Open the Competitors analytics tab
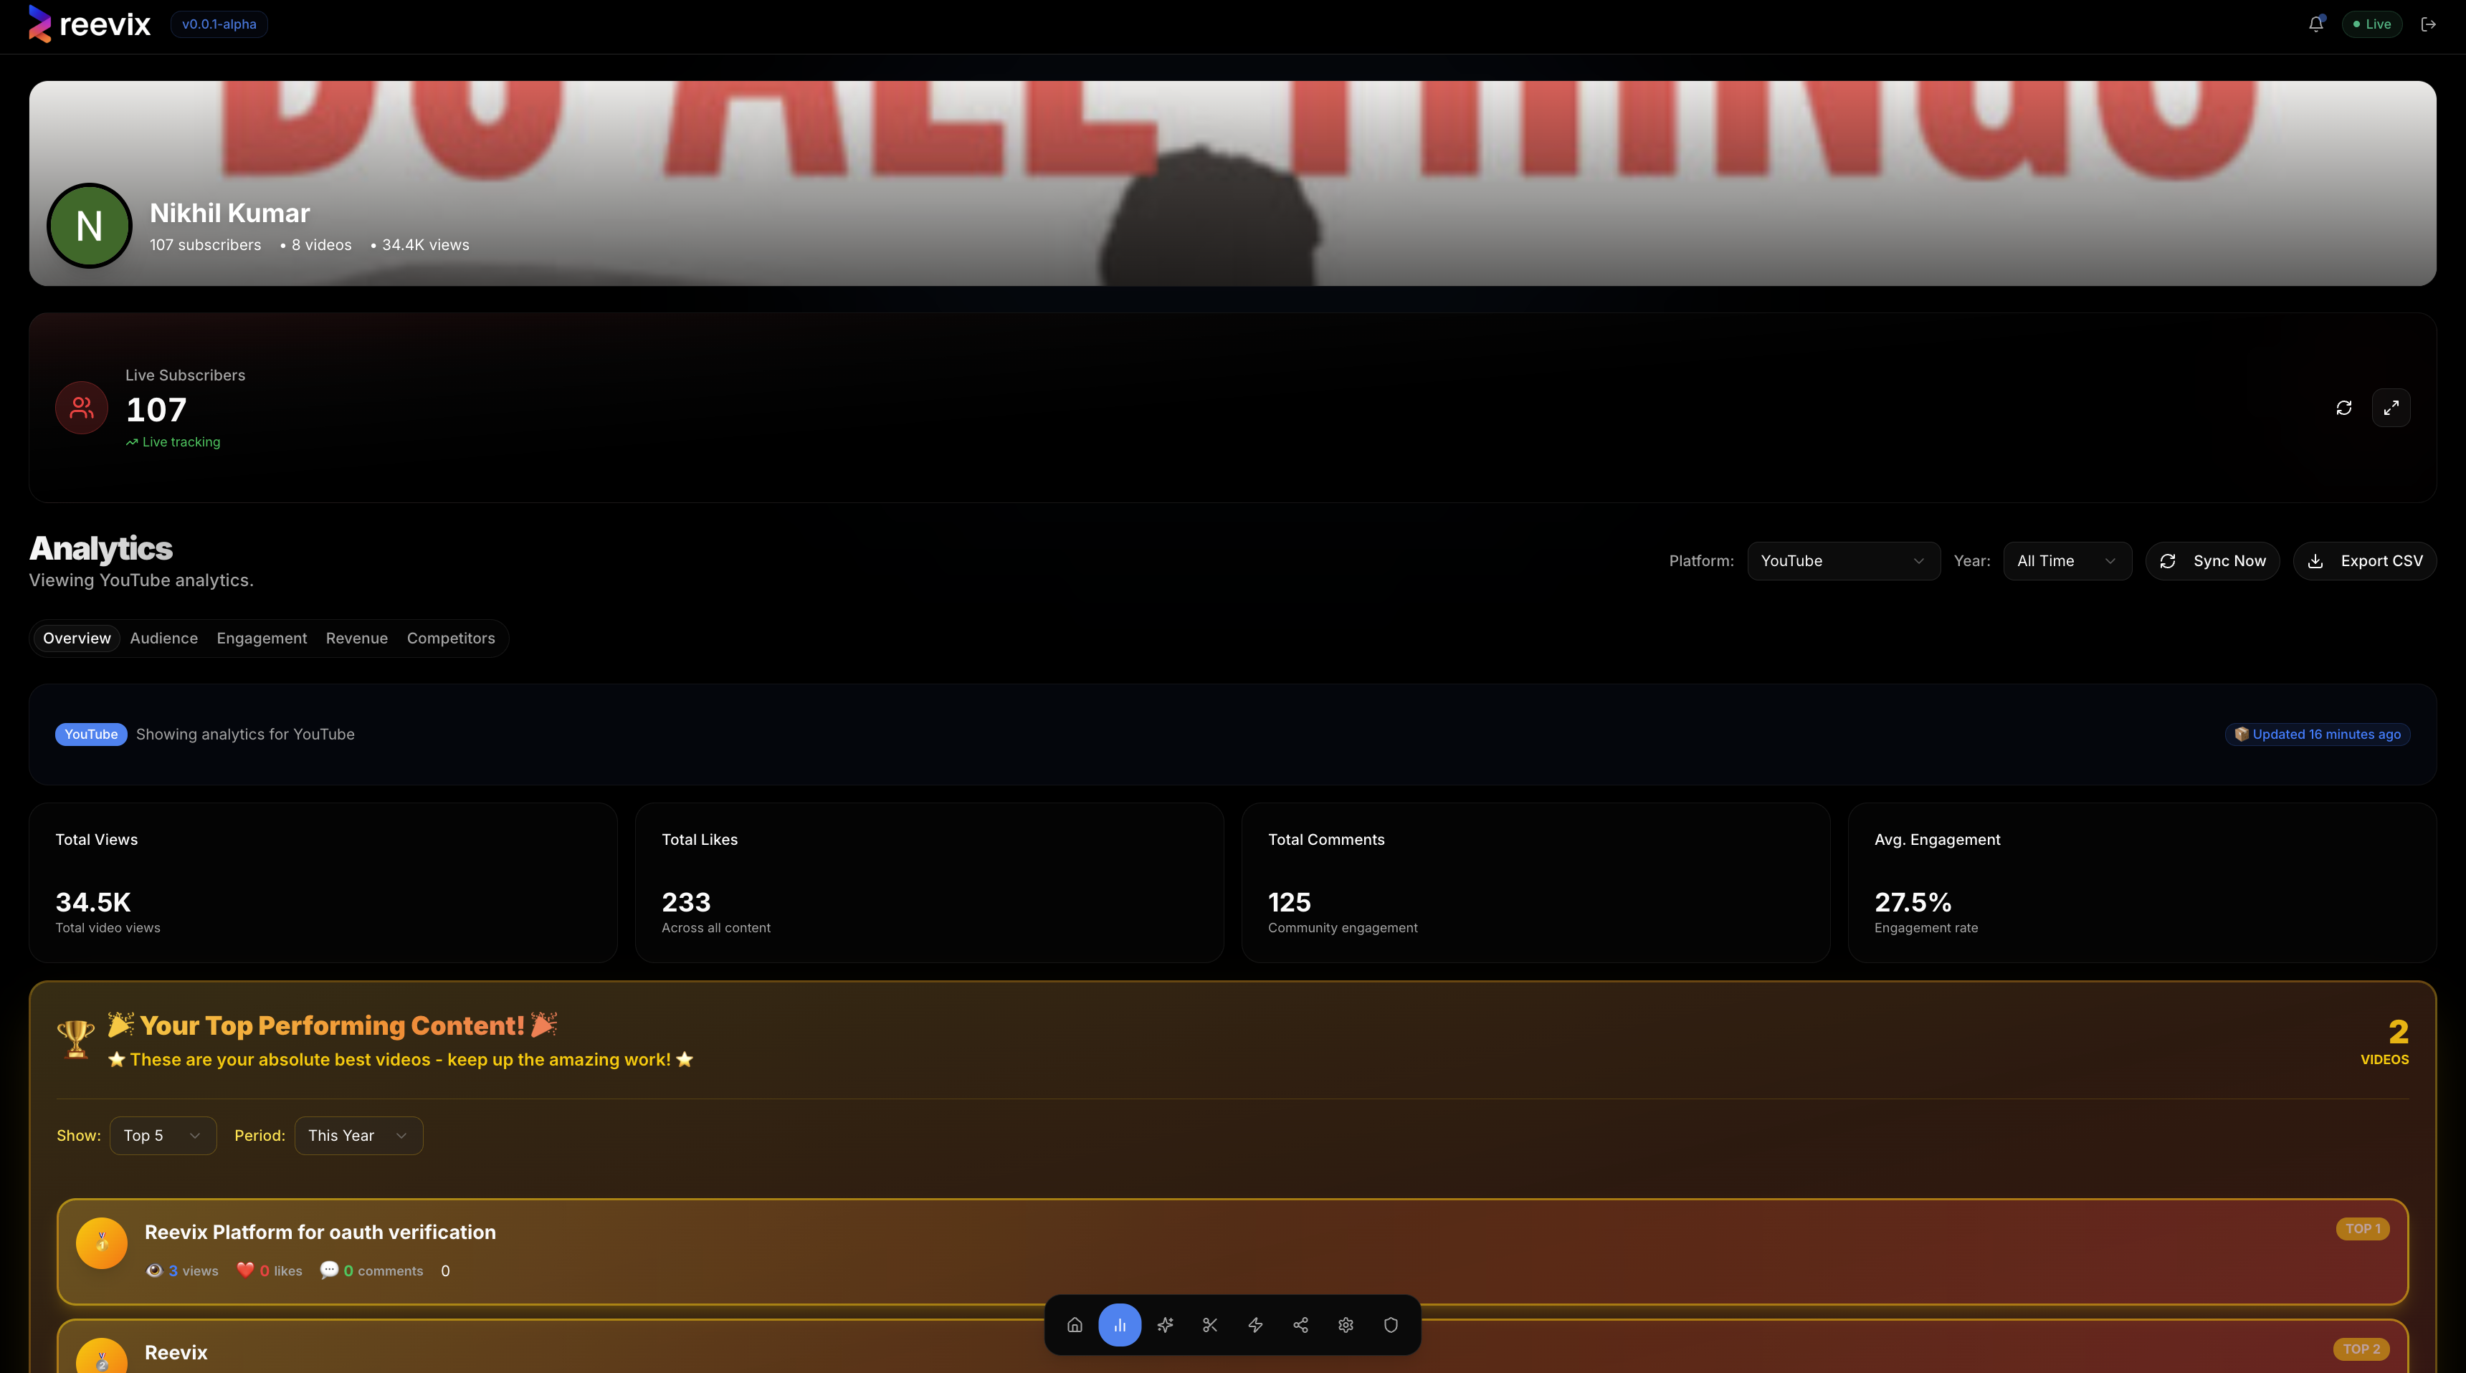2466x1373 pixels. click(x=451, y=638)
